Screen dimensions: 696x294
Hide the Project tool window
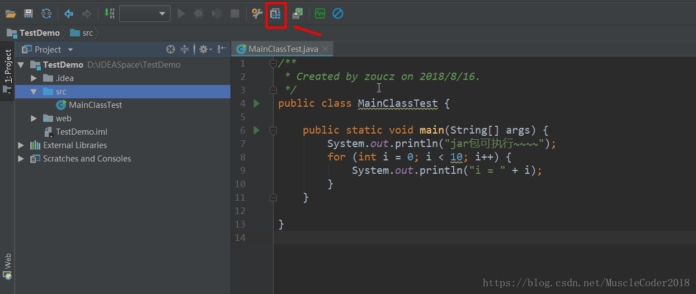click(x=222, y=49)
